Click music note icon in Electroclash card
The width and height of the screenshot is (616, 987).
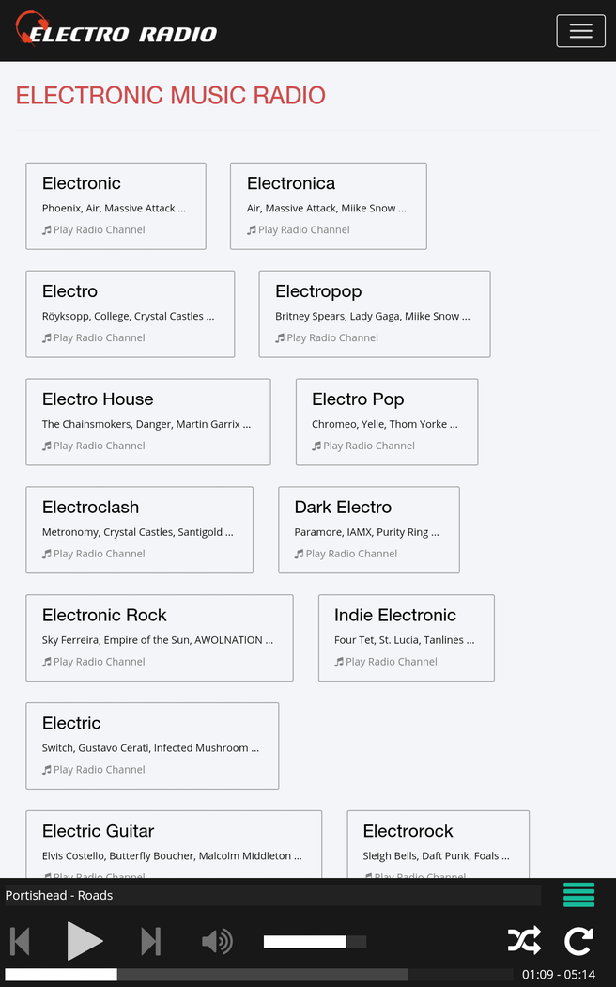[47, 554]
